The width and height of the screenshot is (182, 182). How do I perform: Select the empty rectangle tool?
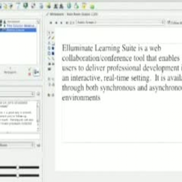(49, 53)
